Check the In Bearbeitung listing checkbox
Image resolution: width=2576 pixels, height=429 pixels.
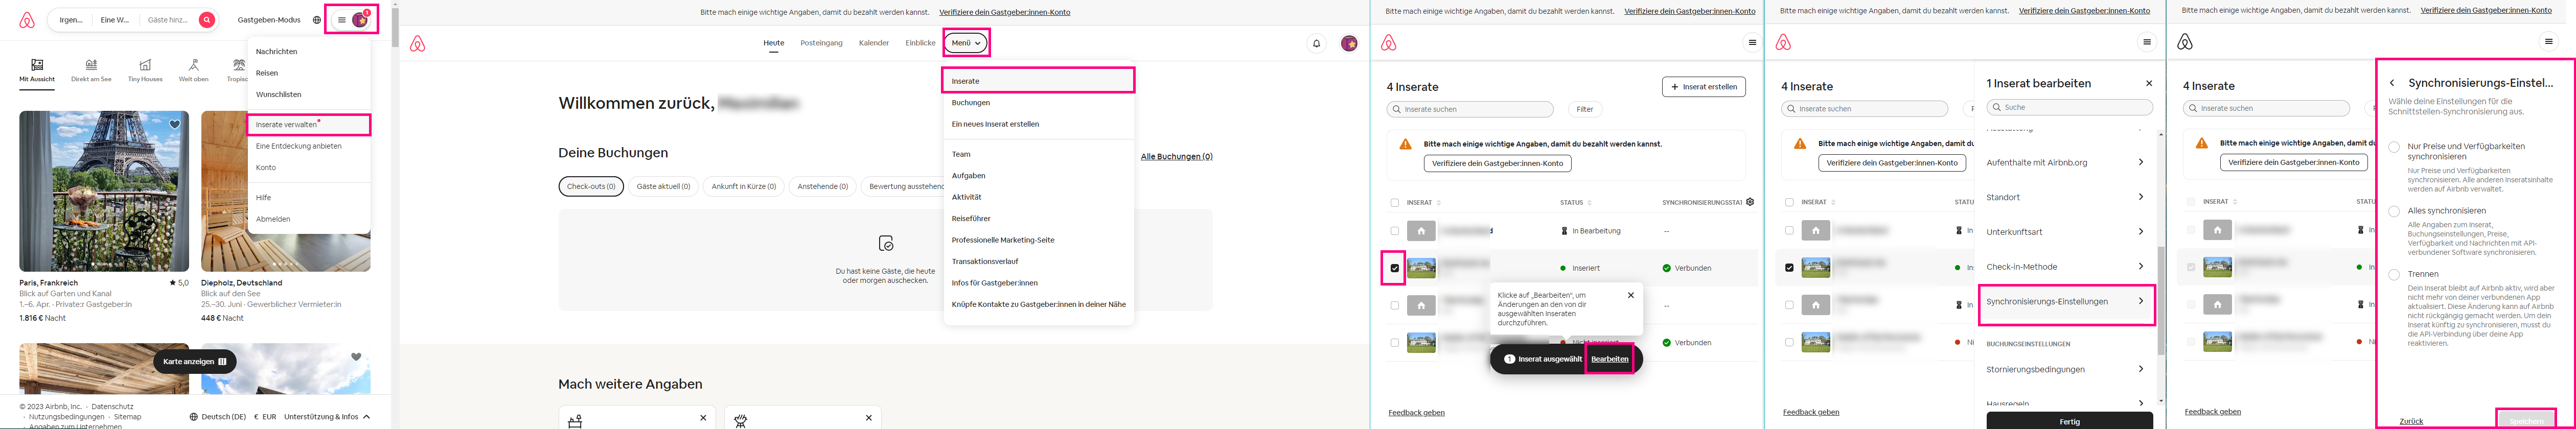1395,231
